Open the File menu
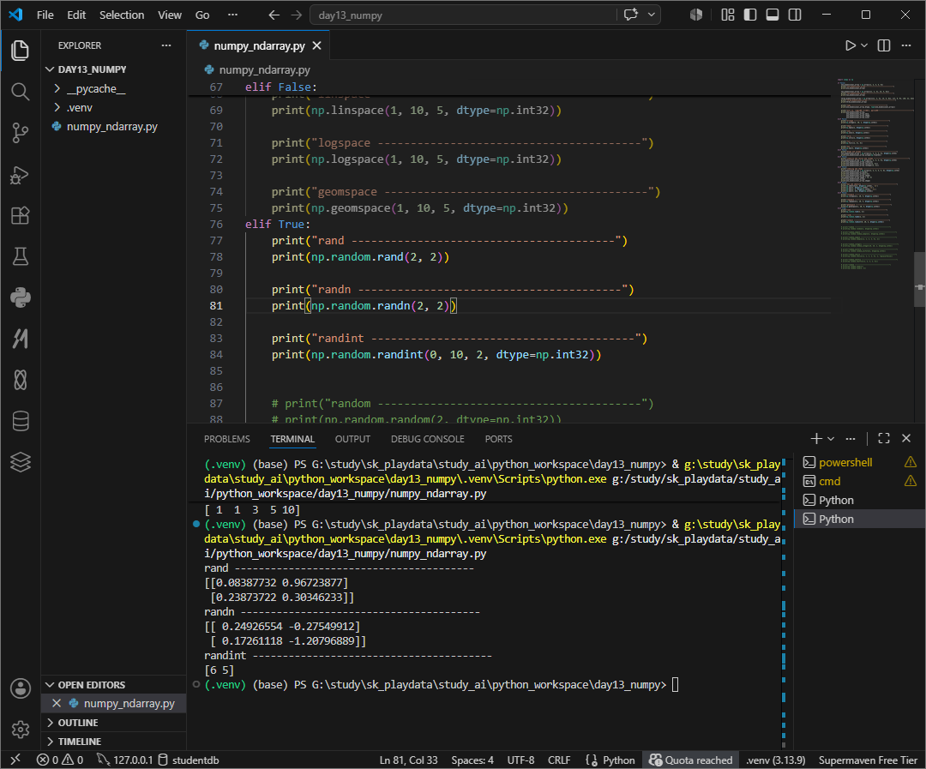 [45, 15]
